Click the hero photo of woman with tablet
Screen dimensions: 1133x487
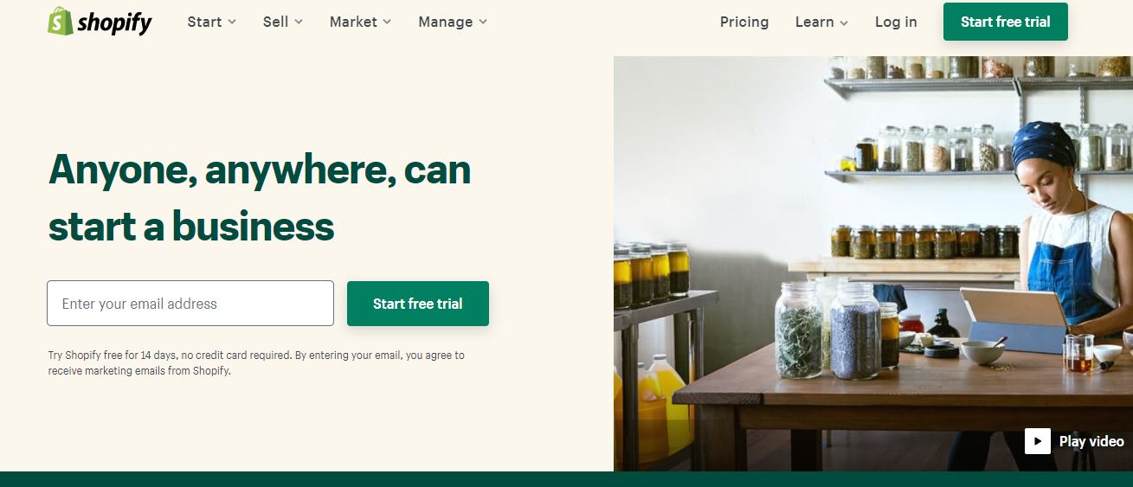coord(873,264)
